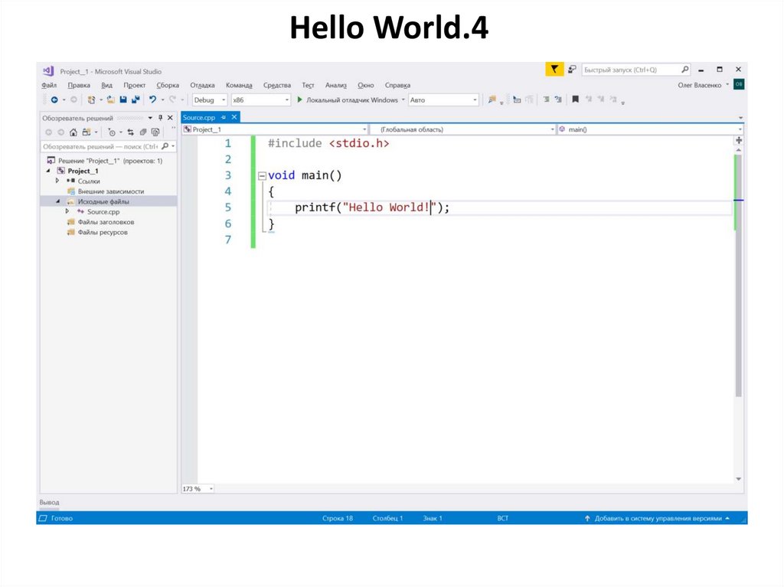Image resolution: width=784 pixels, height=587 pixels.
Task: Click the Undo arrow icon
Action: click(x=153, y=99)
